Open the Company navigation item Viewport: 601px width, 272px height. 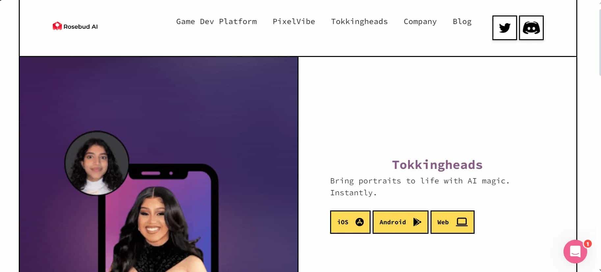[x=420, y=21]
